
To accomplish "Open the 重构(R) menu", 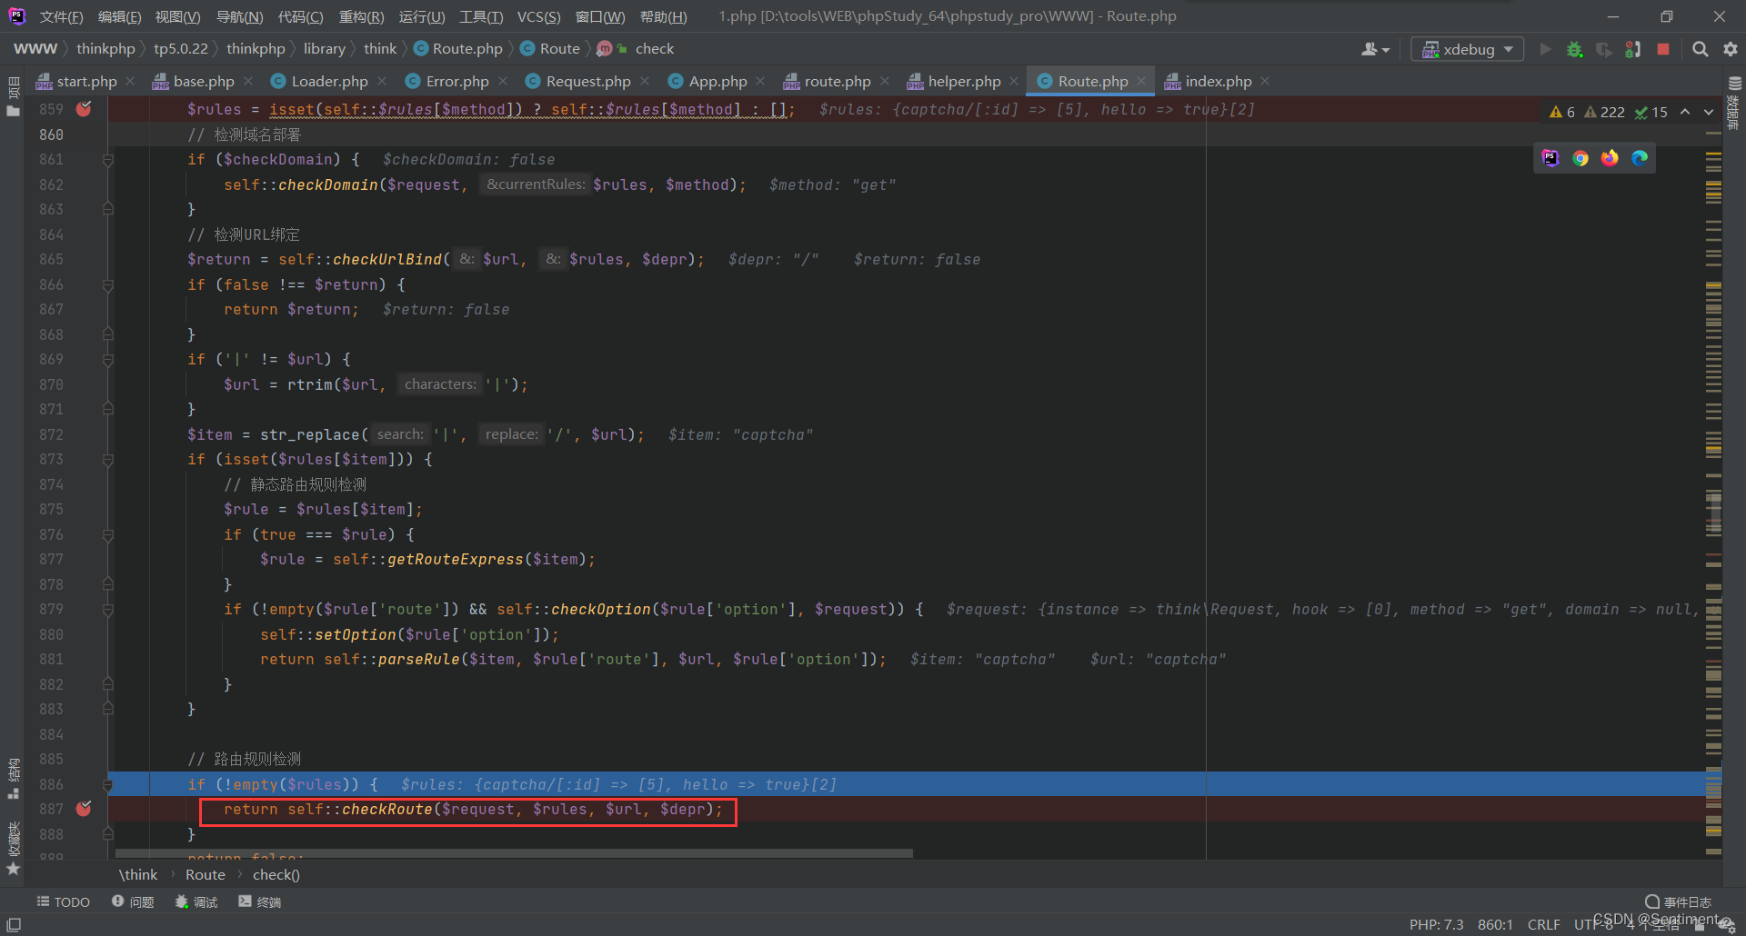I will (x=361, y=16).
